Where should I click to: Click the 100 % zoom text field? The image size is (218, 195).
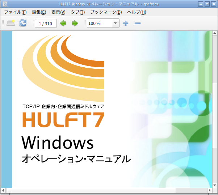coord(100,23)
